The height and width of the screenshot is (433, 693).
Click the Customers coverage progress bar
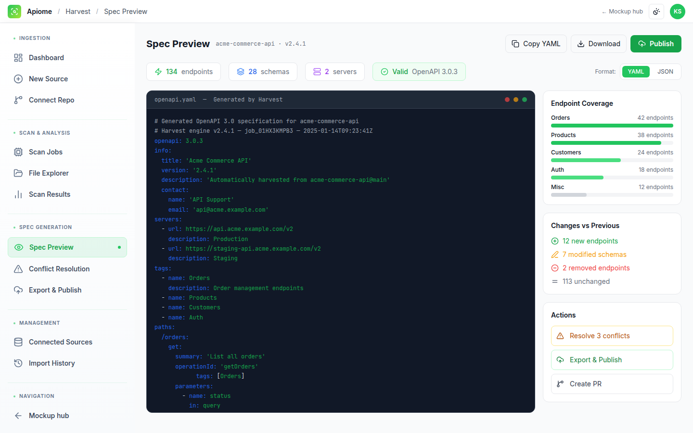612,160
